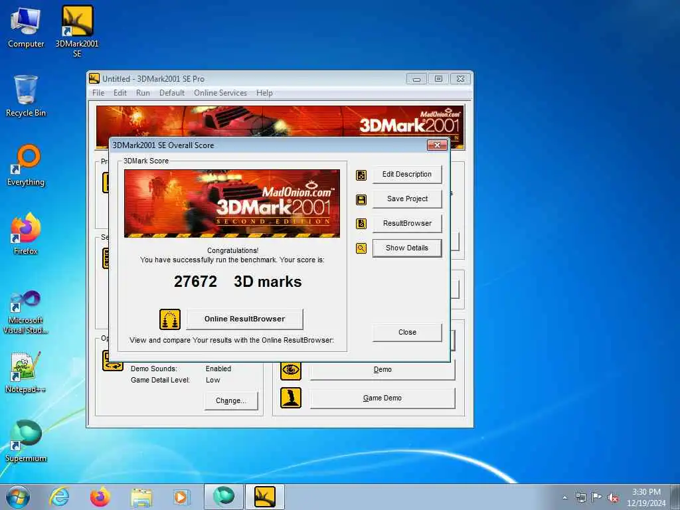Click the muted volume tray icon

pyautogui.click(x=613, y=497)
